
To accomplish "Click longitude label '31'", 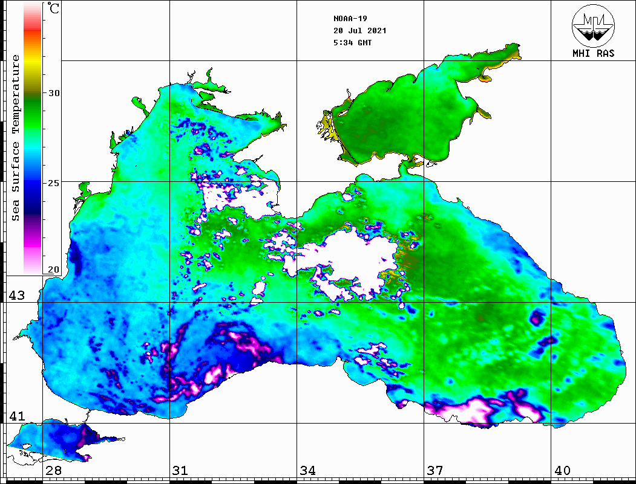I will tap(180, 470).
